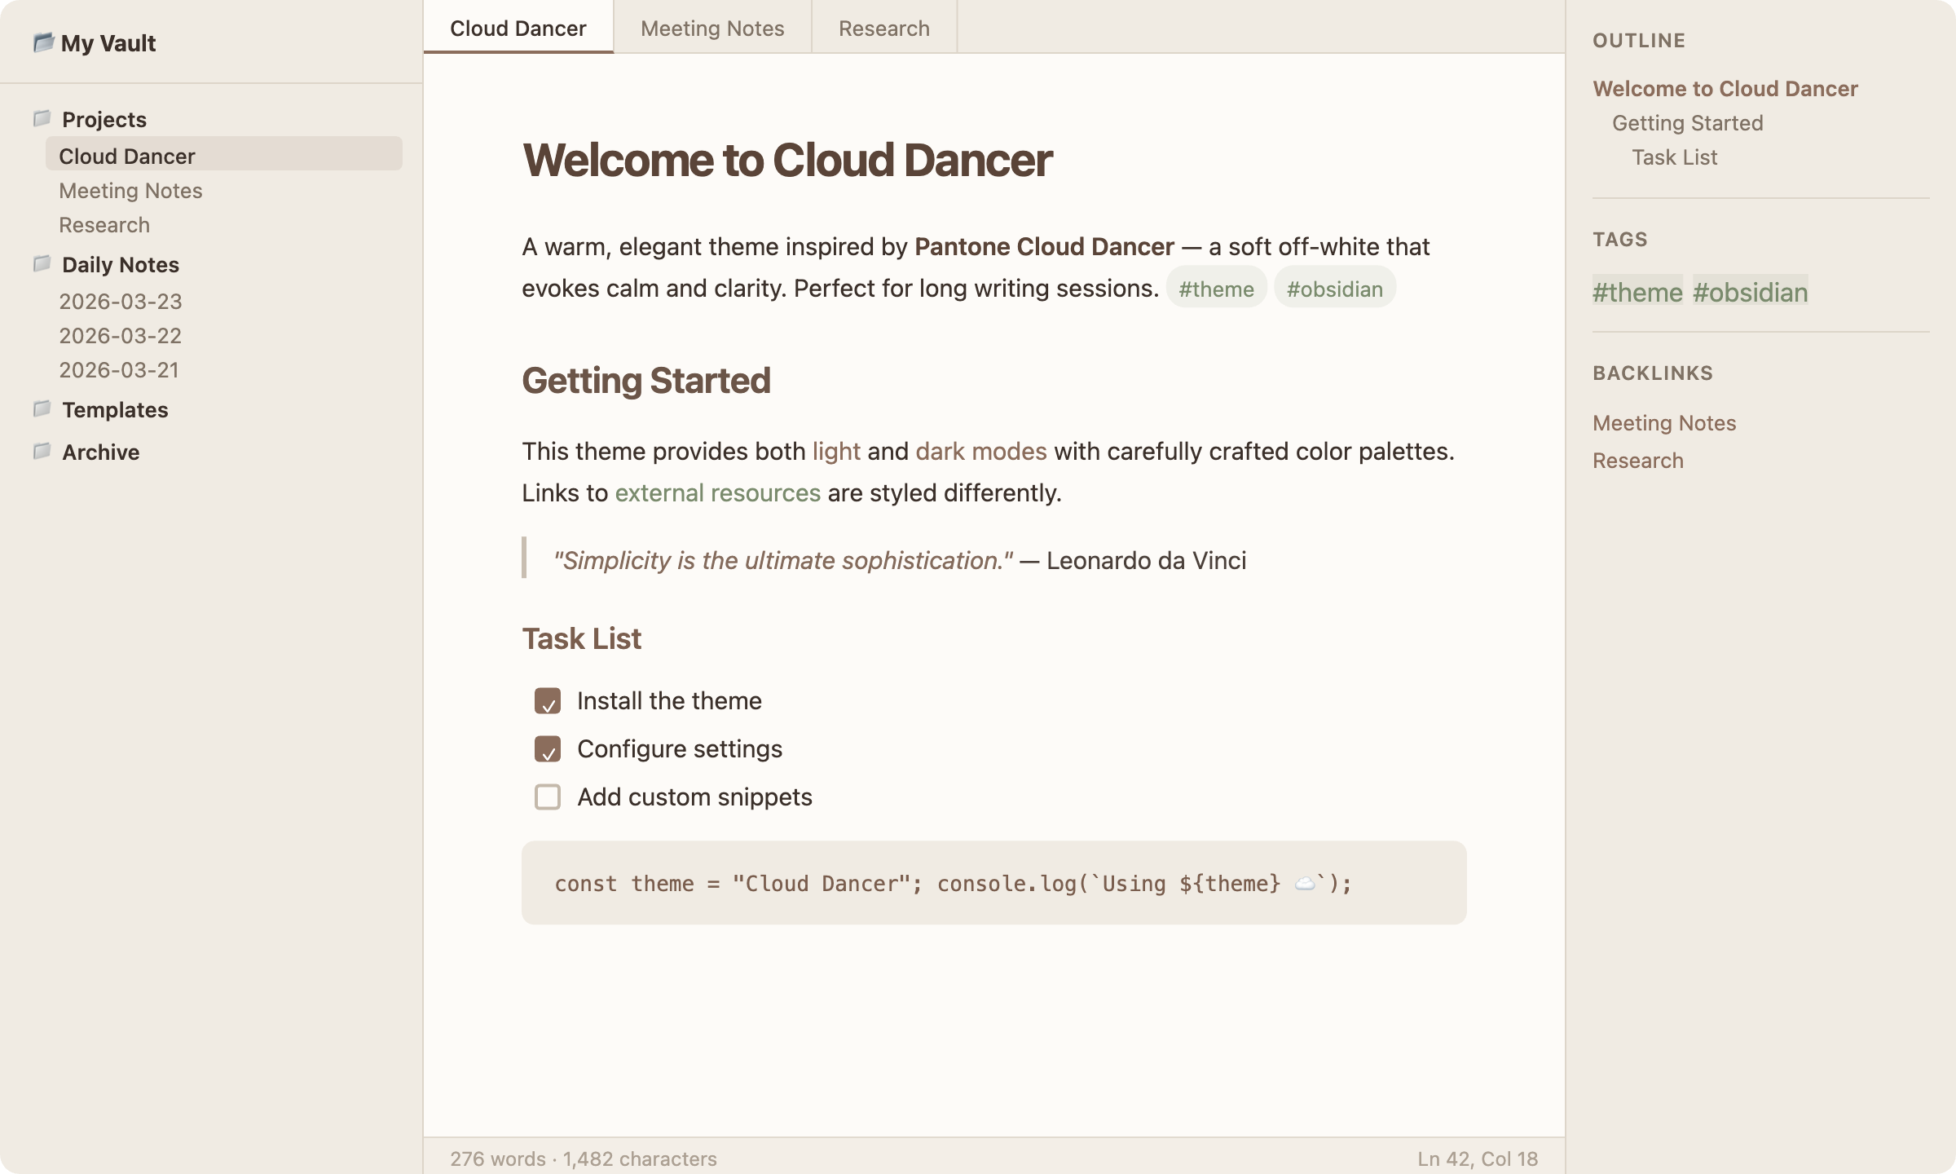1956x1174 pixels.
Task: Click the My Vault folder icon
Action: pyautogui.click(x=43, y=42)
